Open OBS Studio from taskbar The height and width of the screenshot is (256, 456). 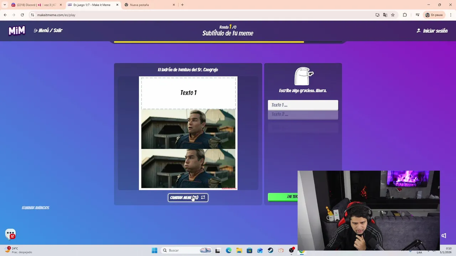click(x=291, y=250)
